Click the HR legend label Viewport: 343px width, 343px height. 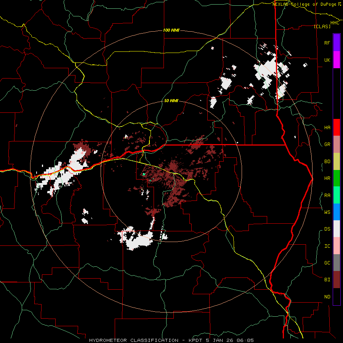pyautogui.click(x=327, y=178)
